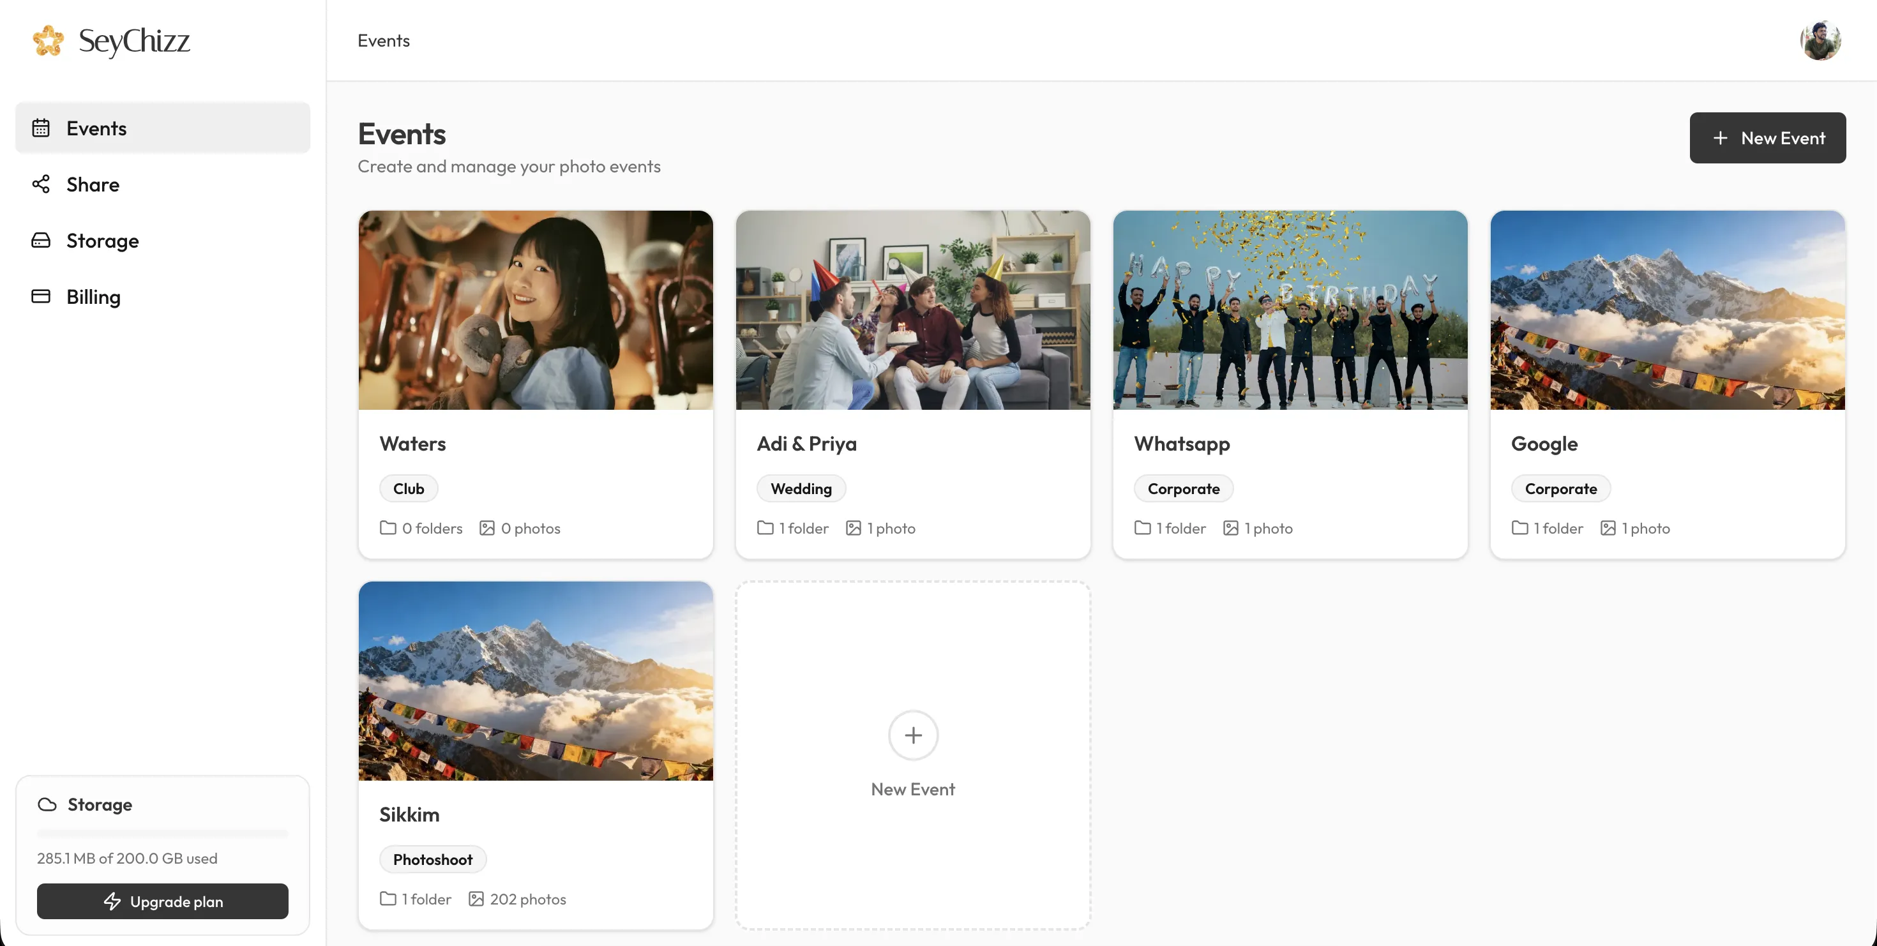The width and height of the screenshot is (1877, 946).
Task: Click the photo icon on Waters card
Action: tap(486, 528)
